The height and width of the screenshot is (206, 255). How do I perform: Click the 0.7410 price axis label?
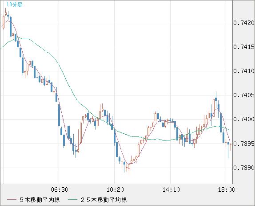pyautogui.click(x=244, y=71)
